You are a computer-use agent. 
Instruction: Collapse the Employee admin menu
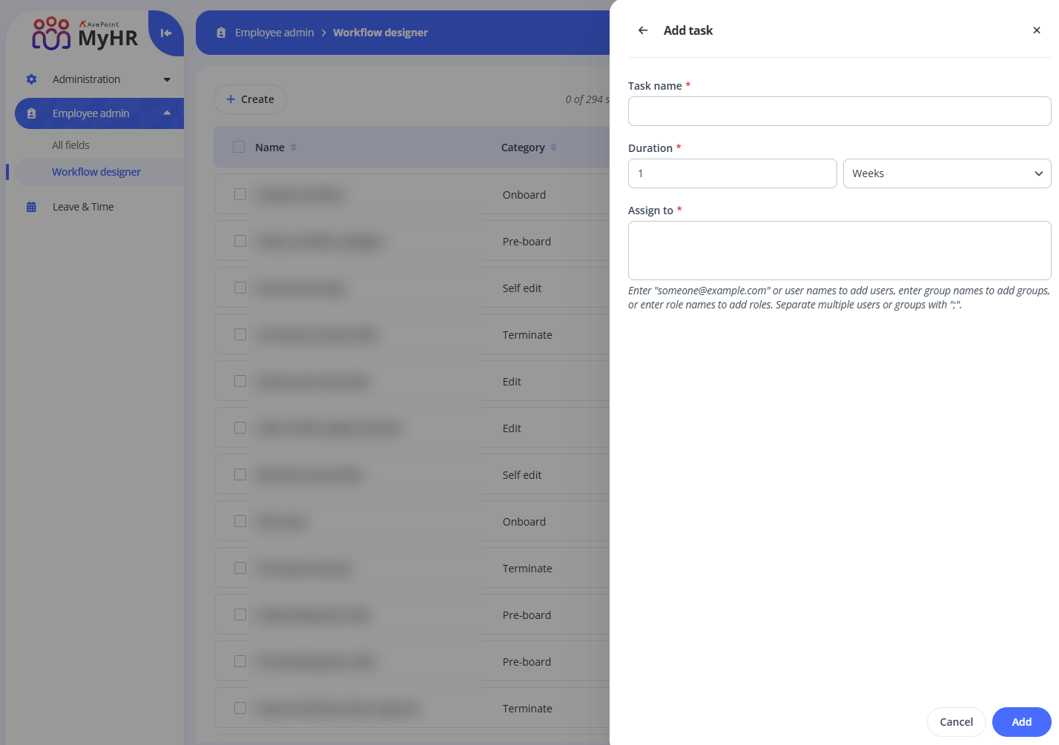(167, 113)
